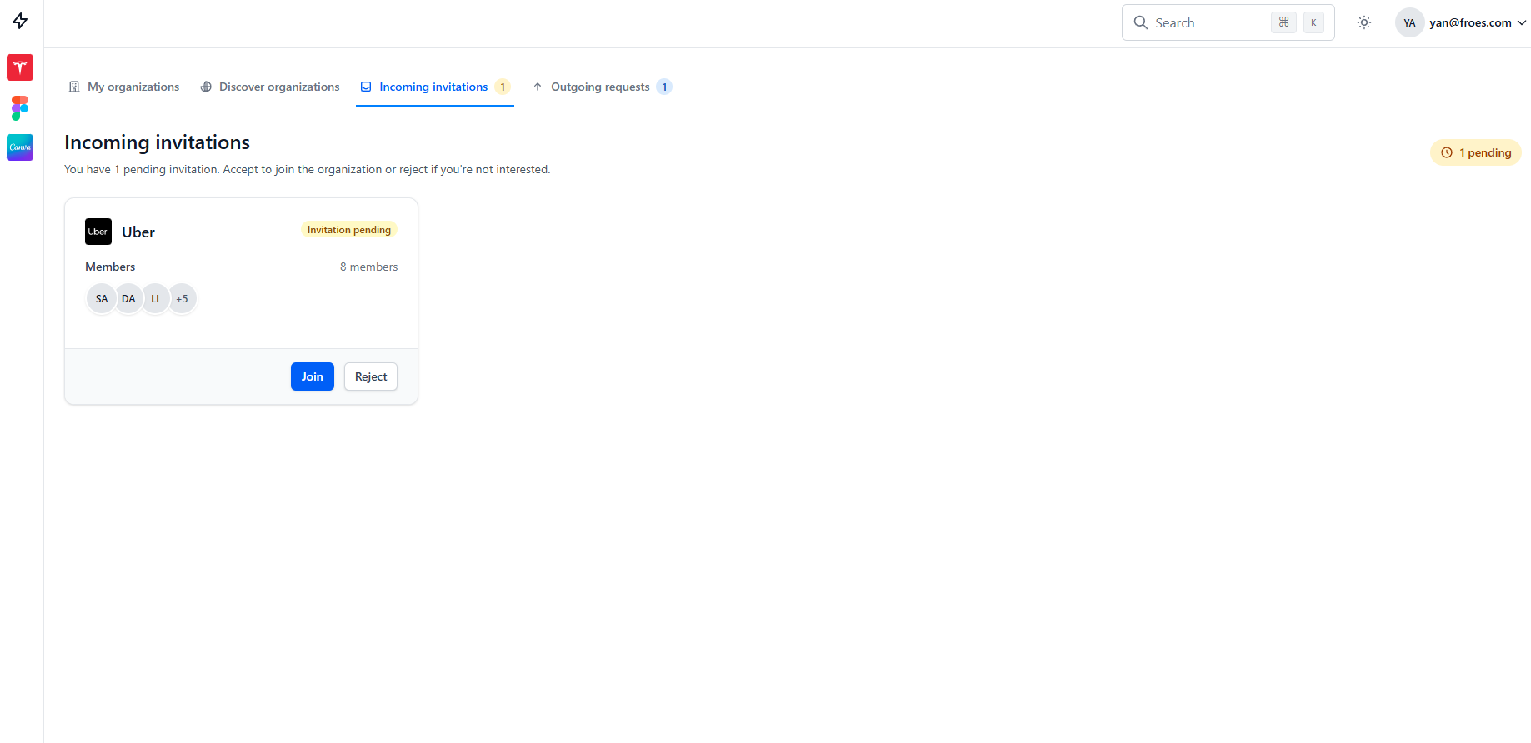Viewport: 1531px width, 743px height.
Task: Open the Figma organization in sidebar
Action: pyautogui.click(x=20, y=107)
